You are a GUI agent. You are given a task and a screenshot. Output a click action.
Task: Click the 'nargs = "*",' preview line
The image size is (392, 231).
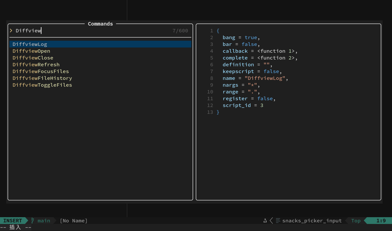click(x=241, y=85)
